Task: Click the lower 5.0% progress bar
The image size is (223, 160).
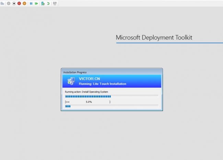Action: point(111,106)
